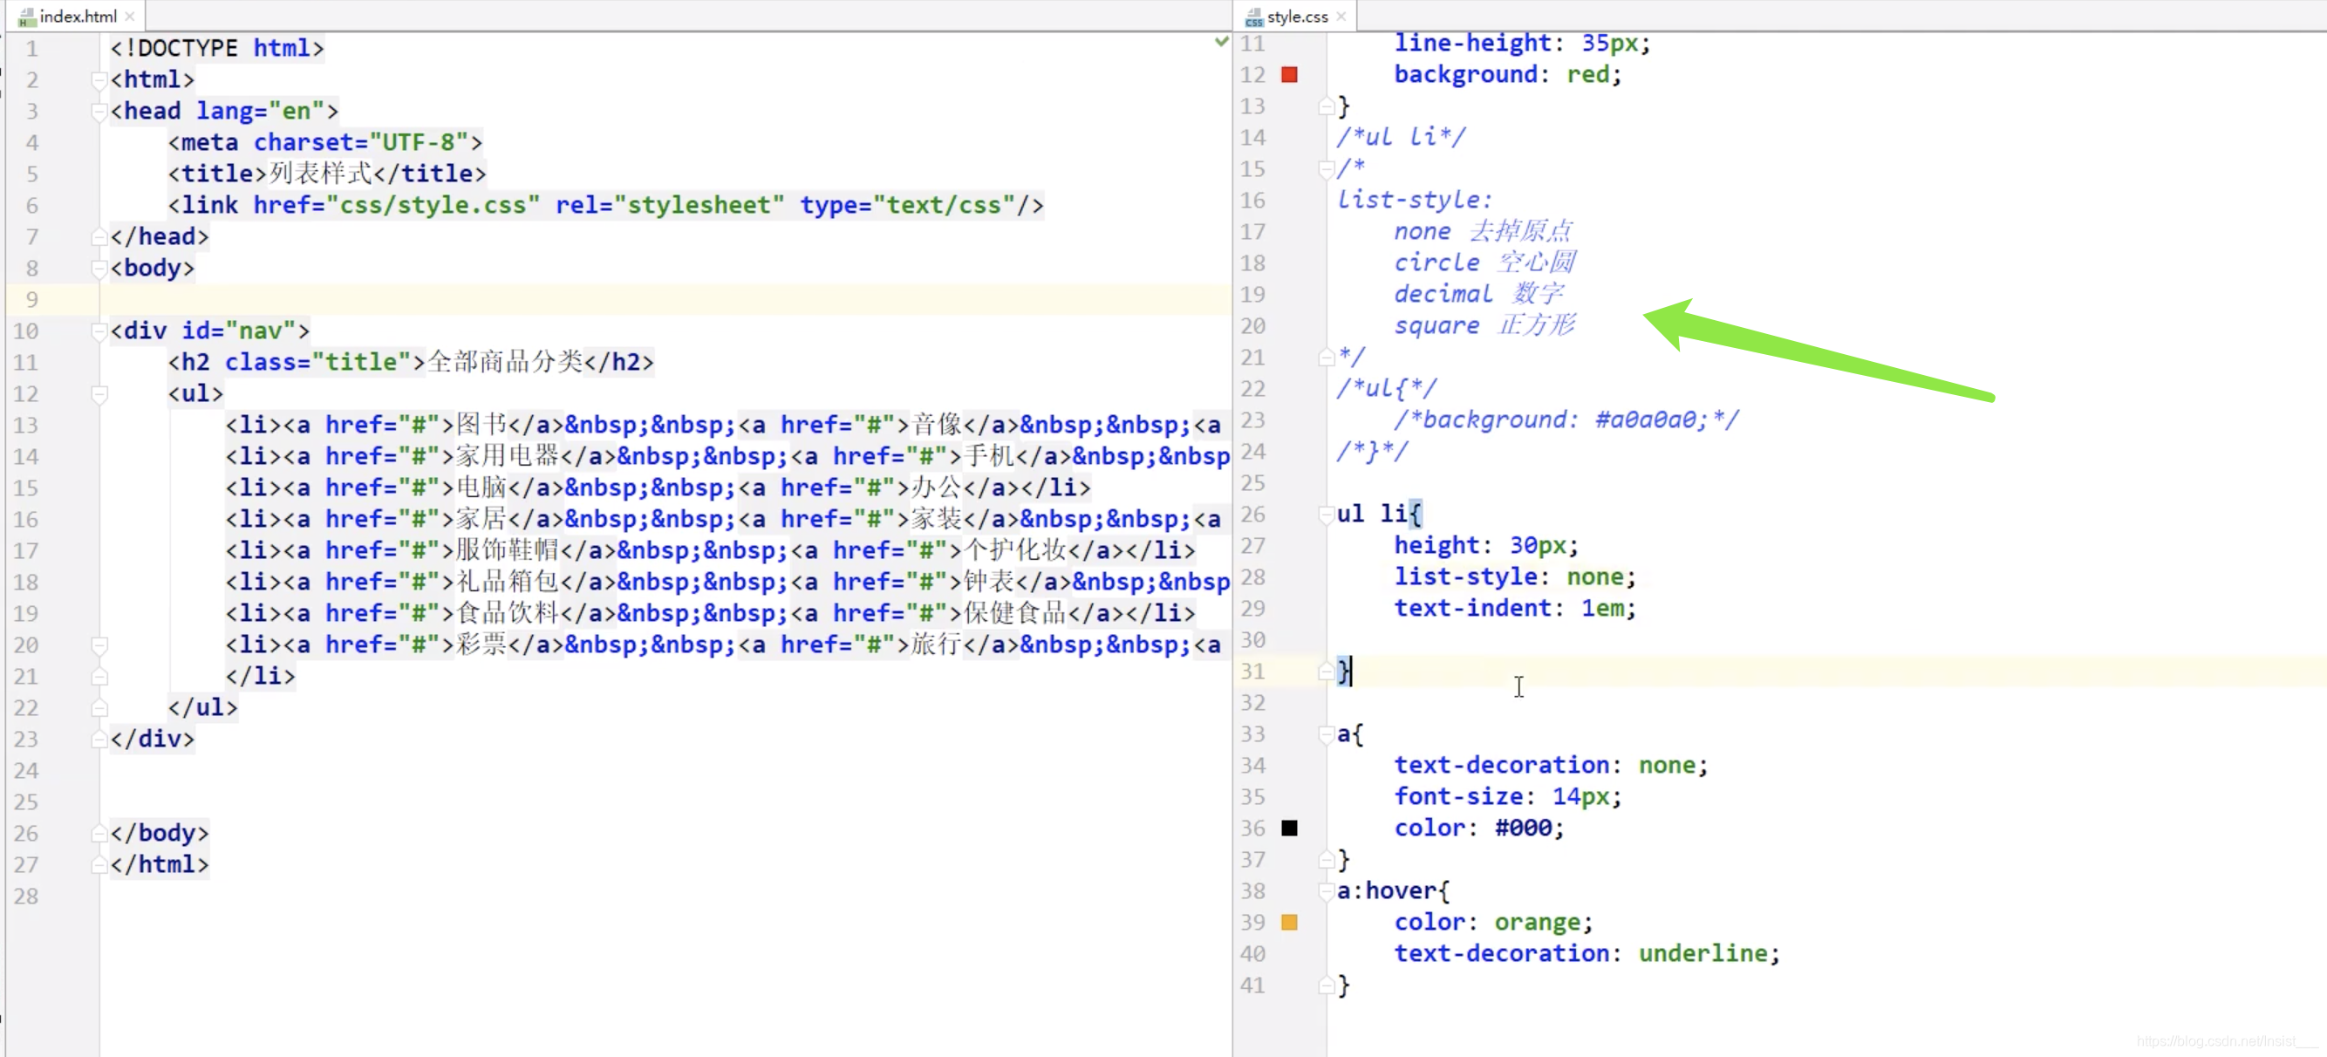Click the commented 'circle 空心圆' line
Image resolution: width=2327 pixels, height=1057 pixels.
pyautogui.click(x=1484, y=263)
